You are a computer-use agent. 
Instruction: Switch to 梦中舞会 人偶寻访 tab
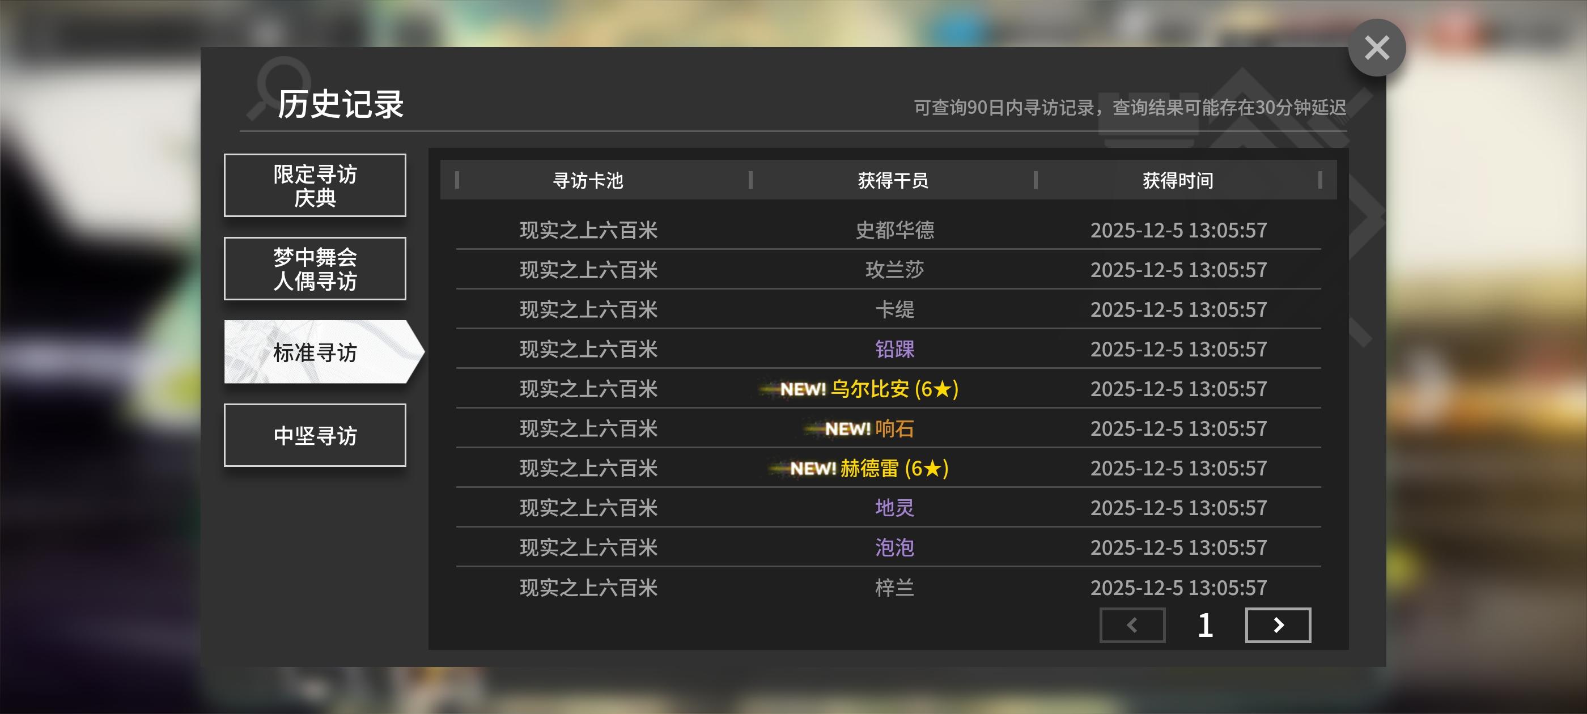coord(315,269)
